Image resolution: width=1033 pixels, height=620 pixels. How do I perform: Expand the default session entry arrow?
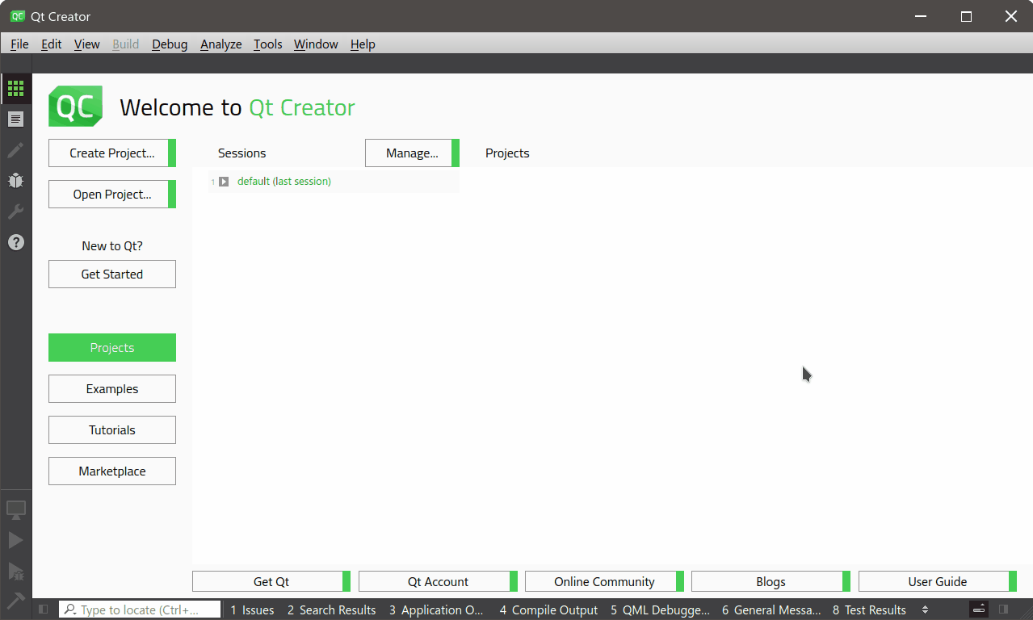(224, 182)
